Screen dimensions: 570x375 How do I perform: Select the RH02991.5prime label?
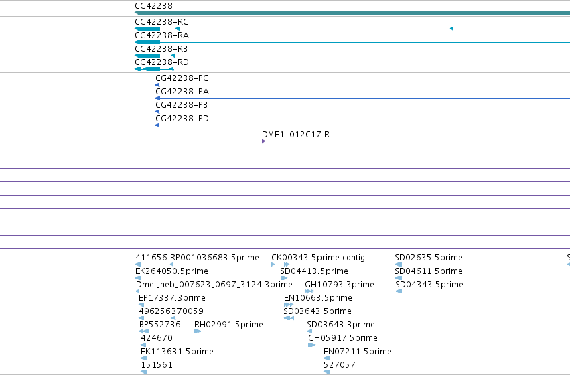click(x=228, y=325)
